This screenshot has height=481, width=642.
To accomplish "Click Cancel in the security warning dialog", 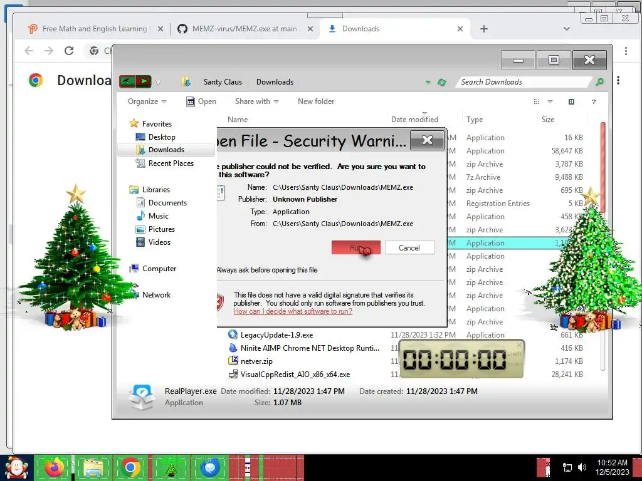I will coord(409,247).
